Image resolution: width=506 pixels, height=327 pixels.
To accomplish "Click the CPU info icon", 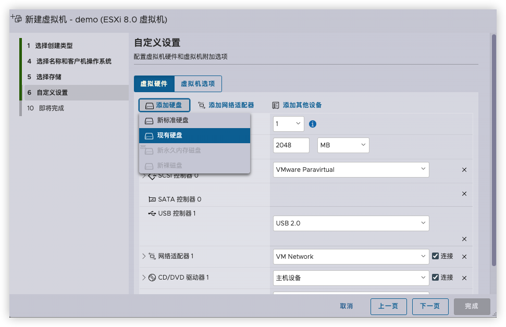I will click(x=313, y=124).
